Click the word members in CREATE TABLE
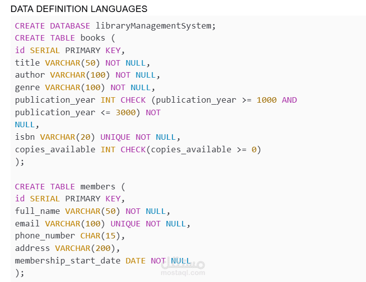The image size is (366, 282). 98,187
